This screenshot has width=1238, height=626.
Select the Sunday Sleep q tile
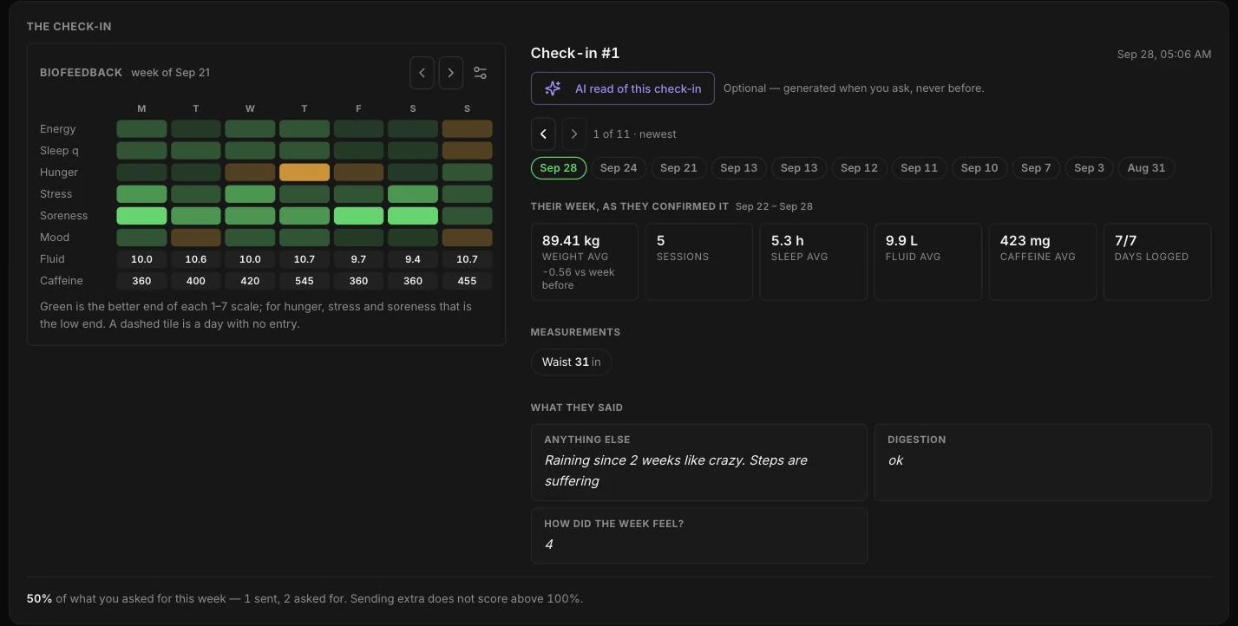pyautogui.click(x=467, y=151)
